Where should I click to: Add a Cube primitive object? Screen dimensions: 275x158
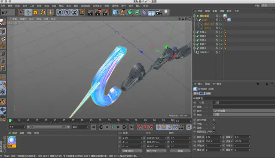115,12
